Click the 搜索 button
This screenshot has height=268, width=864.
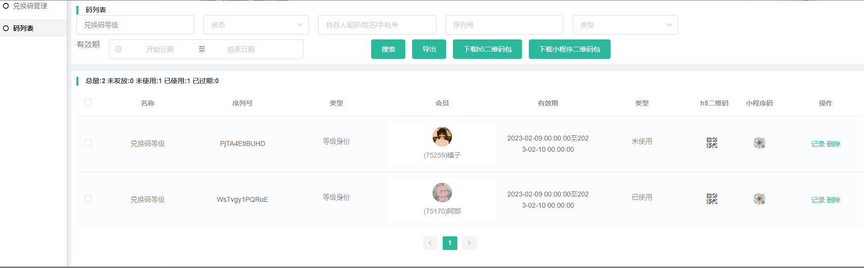pos(388,49)
